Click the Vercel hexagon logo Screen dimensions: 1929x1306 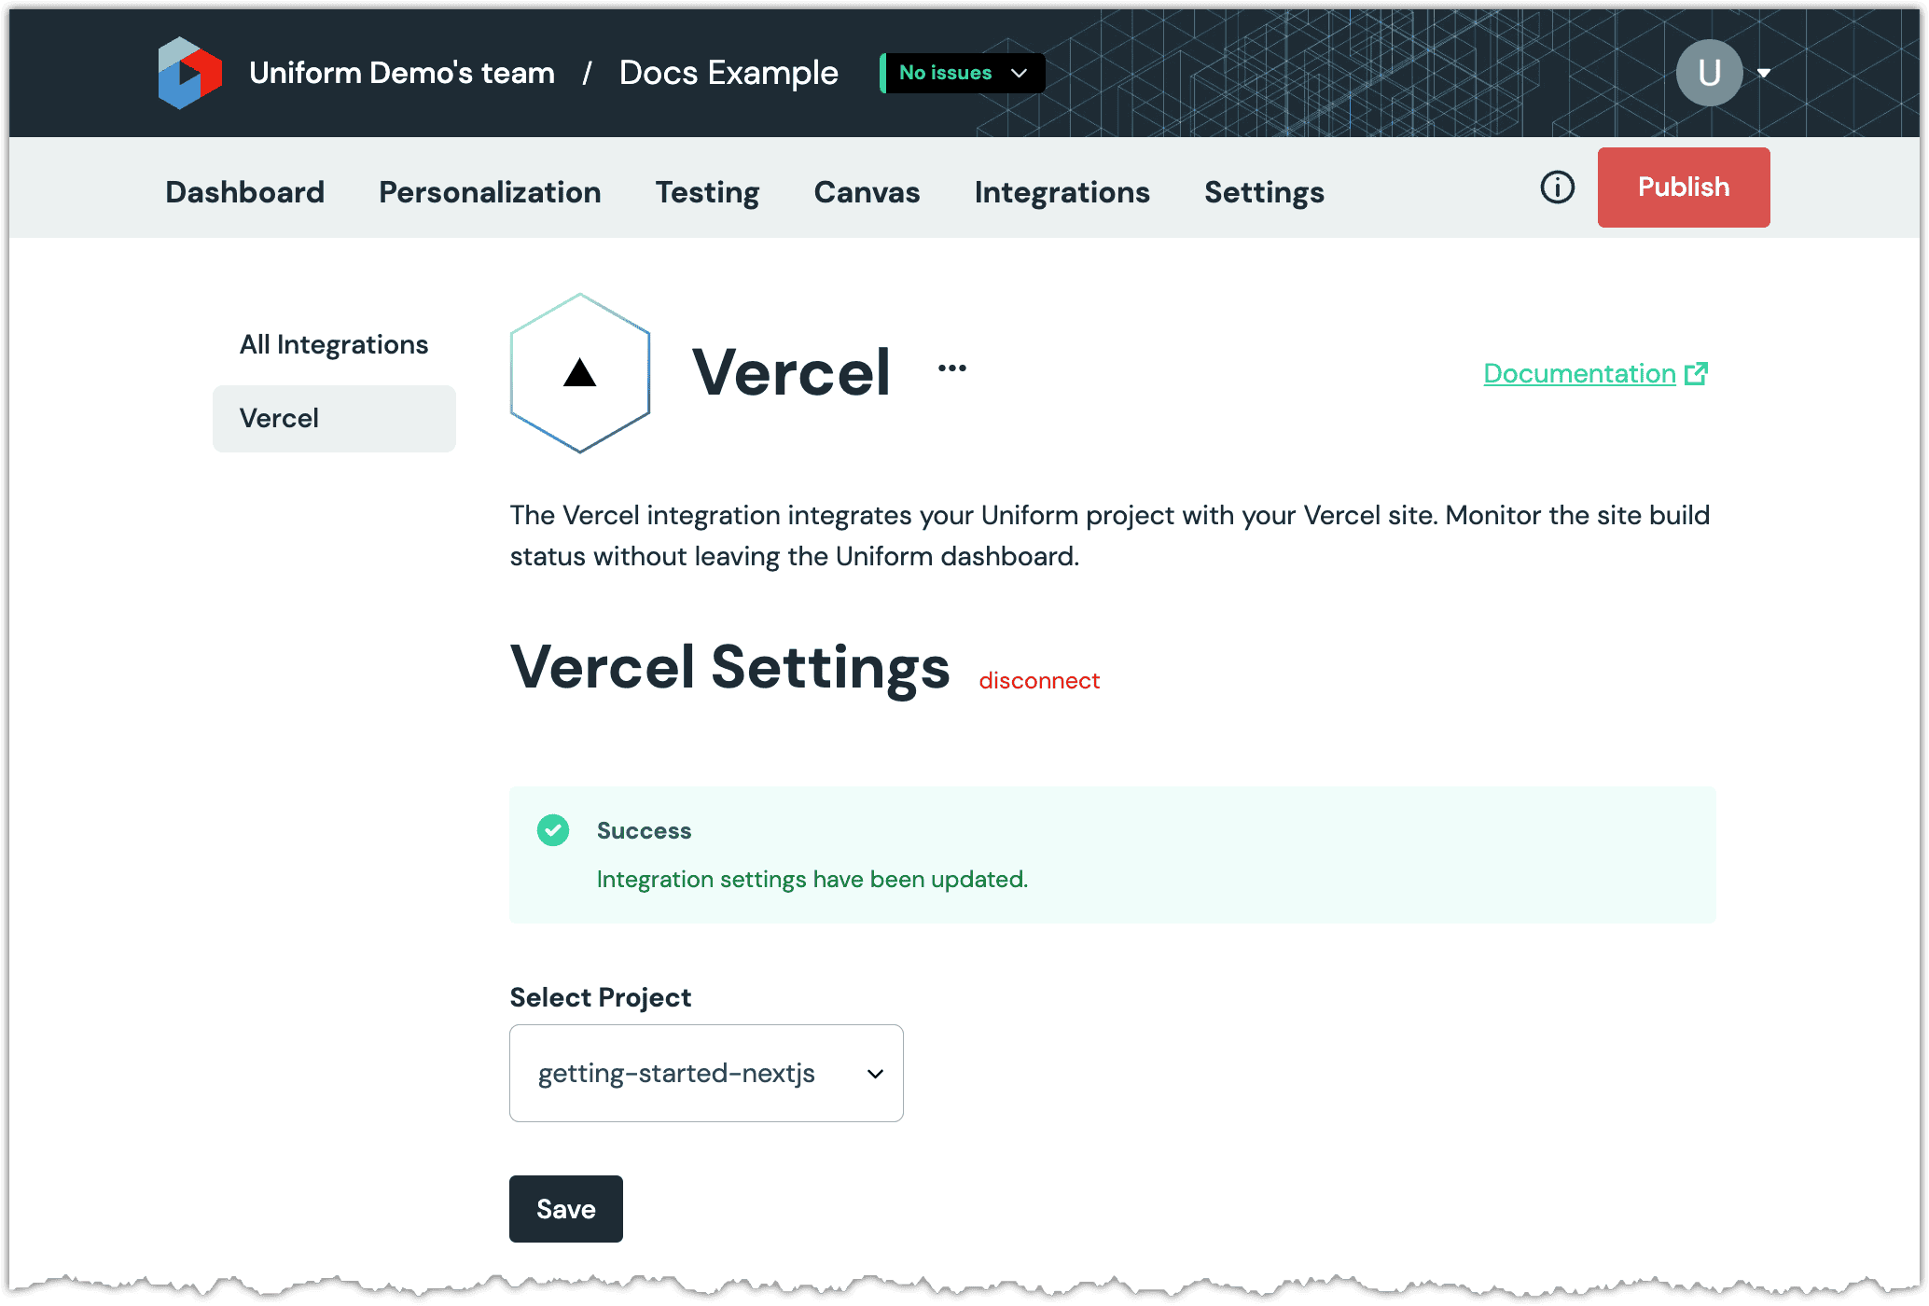point(580,373)
